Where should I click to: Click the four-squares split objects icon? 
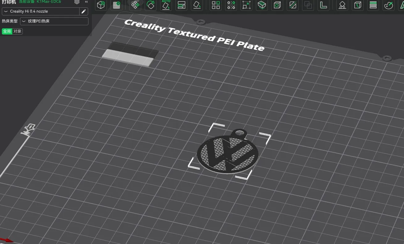coord(216,5)
